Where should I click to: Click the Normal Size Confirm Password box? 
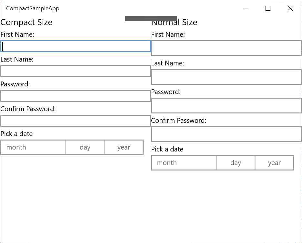pyautogui.click(x=226, y=134)
